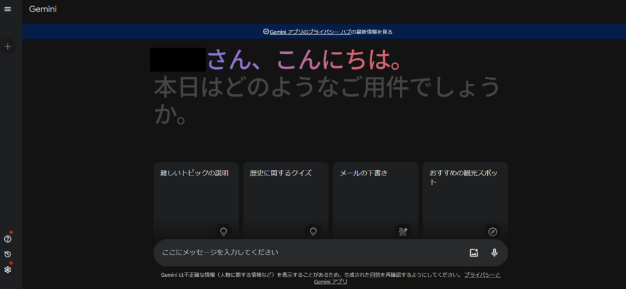Open the hamburger main menu
626x289 pixels.
coord(7,9)
